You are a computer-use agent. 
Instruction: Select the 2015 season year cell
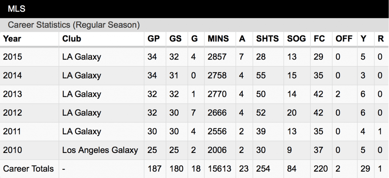(13, 57)
